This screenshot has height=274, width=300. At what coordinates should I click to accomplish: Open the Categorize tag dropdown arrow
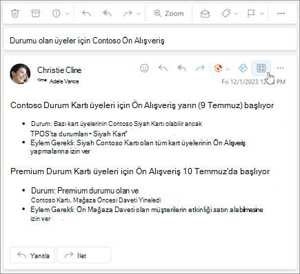pyautogui.click(x=236, y=14)
